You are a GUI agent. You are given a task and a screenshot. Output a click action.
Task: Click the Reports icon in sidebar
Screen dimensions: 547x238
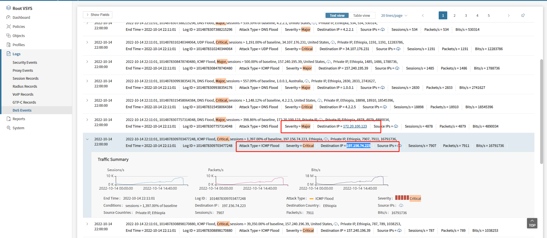click(x=9, y=119)
